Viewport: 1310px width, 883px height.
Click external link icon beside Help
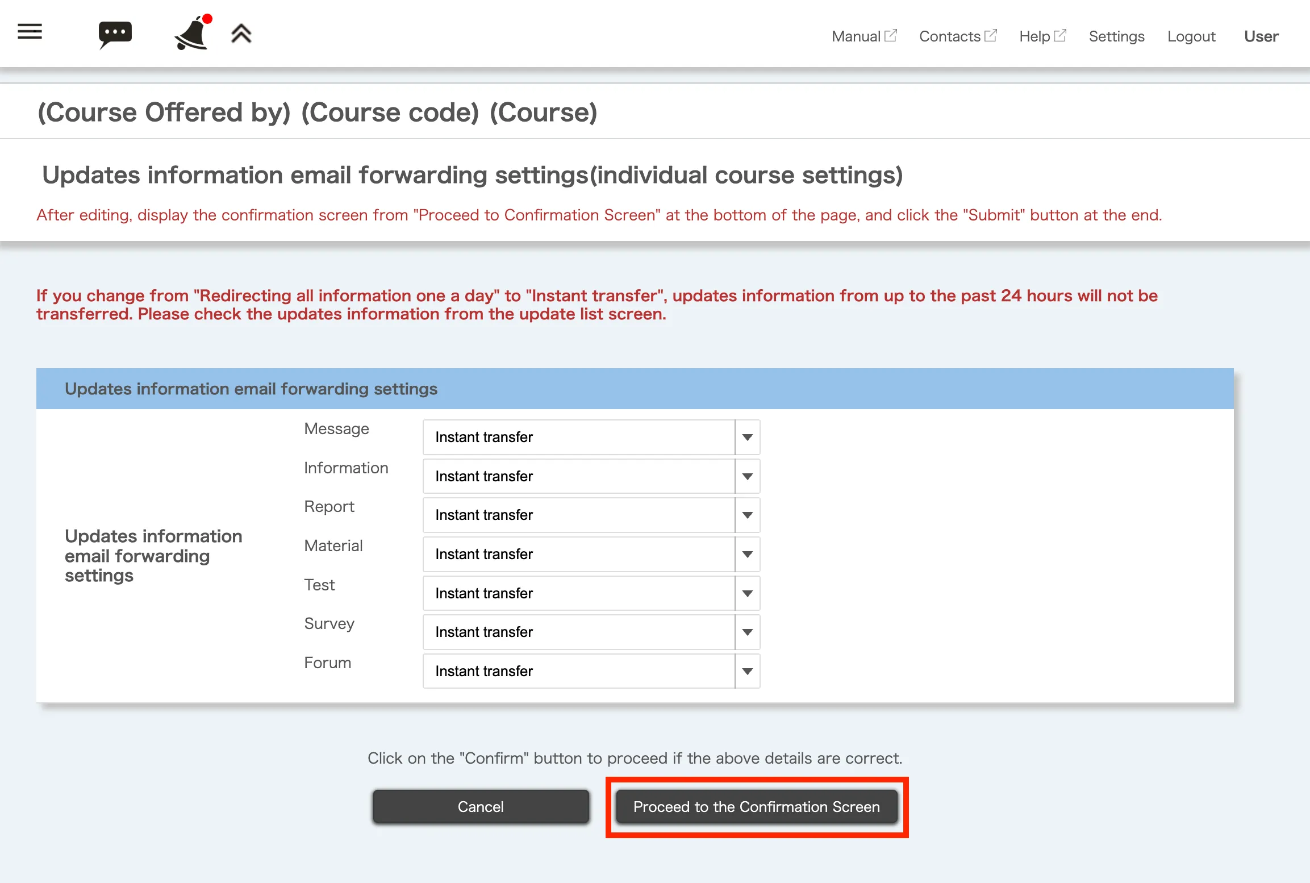pyautogui.click(x=1060, y=35)
